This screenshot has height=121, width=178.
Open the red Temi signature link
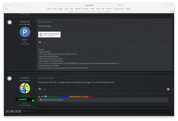[x=90, y=96]
